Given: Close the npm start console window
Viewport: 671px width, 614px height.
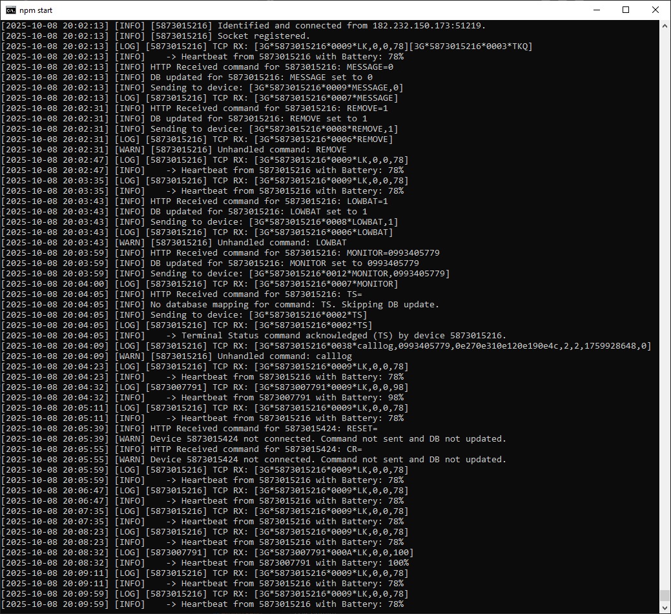Looking at the screenshot, I should tap(656, 10).
